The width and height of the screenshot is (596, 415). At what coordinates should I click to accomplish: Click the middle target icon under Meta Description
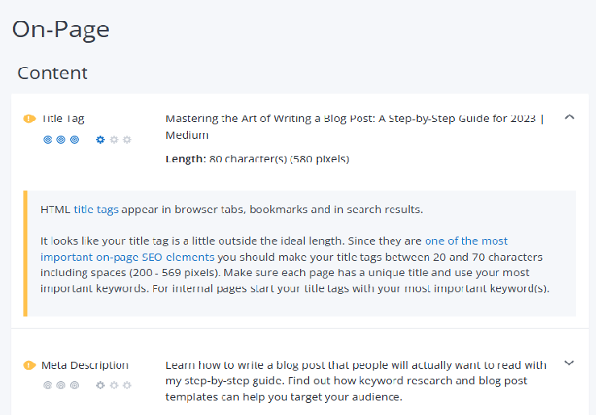click(x=60, y=386)
